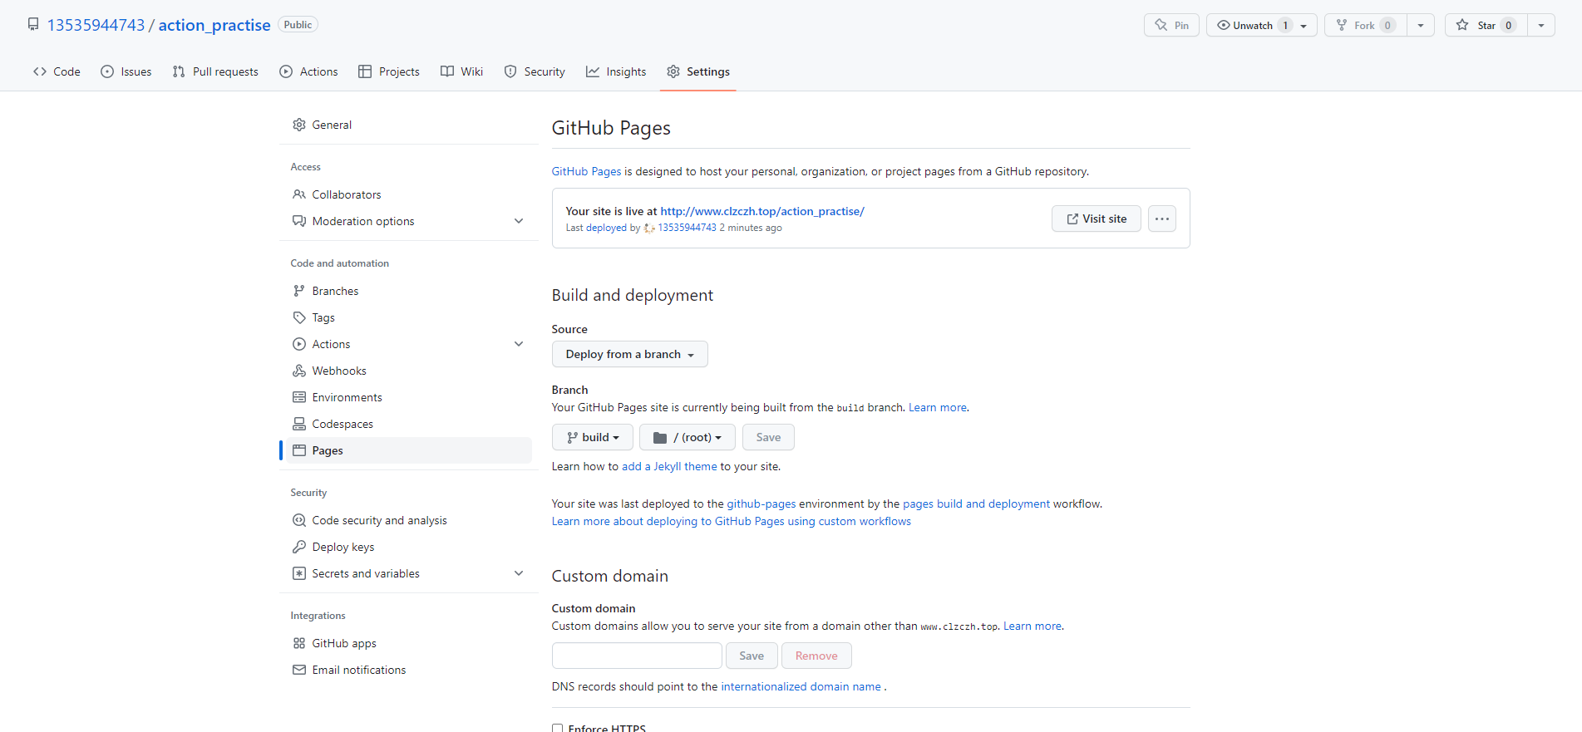Image resolution: width=1582 pixels, height=732 pixels.
Task: Switch to the Code tab
Action: (57, 71)
